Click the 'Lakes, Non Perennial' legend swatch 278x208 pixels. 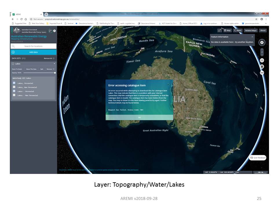pos(14,87)
